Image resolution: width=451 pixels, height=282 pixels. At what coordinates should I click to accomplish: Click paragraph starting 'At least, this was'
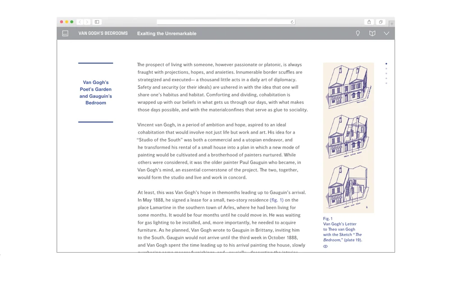pos(221,222)
